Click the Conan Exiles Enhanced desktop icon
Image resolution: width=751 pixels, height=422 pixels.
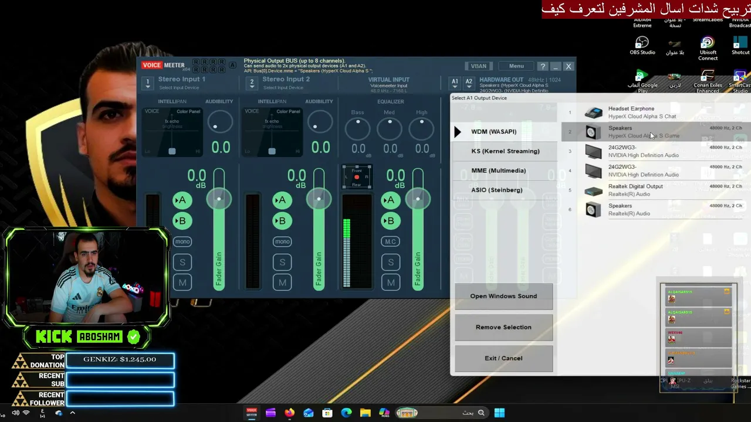coord(708,81)
